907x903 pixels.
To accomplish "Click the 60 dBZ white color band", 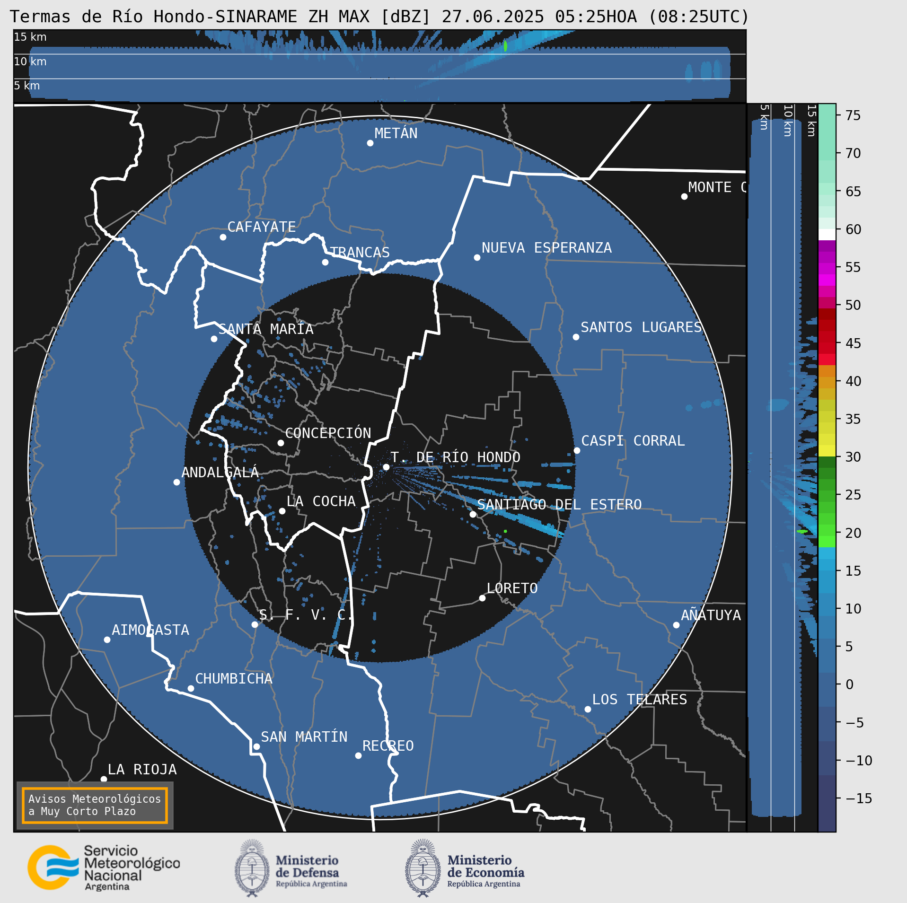I will pos(827,235).
